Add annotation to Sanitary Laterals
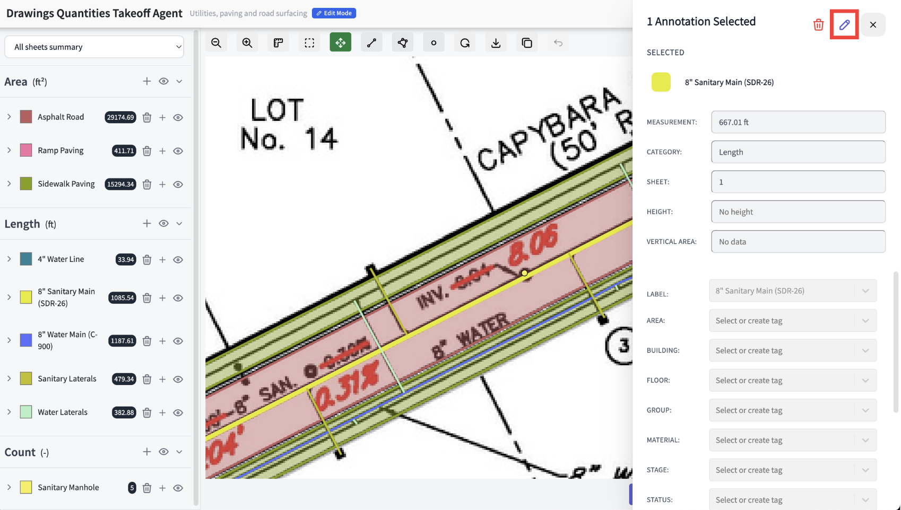The height and width of the screenshot is (510, 901). pyautogui.click(x=162, y=379)
